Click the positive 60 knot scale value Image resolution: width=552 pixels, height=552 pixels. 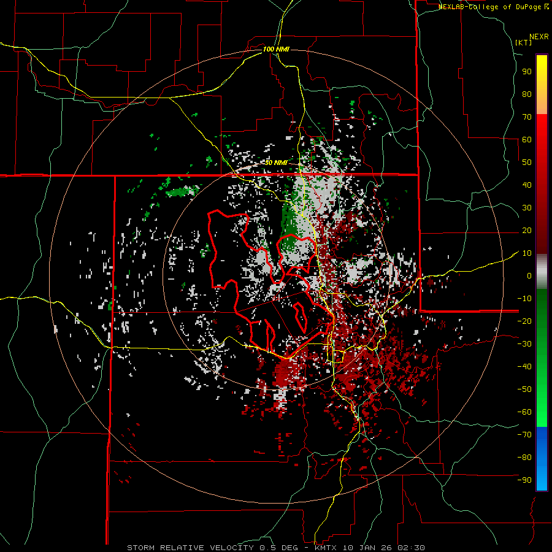point(527,139)
